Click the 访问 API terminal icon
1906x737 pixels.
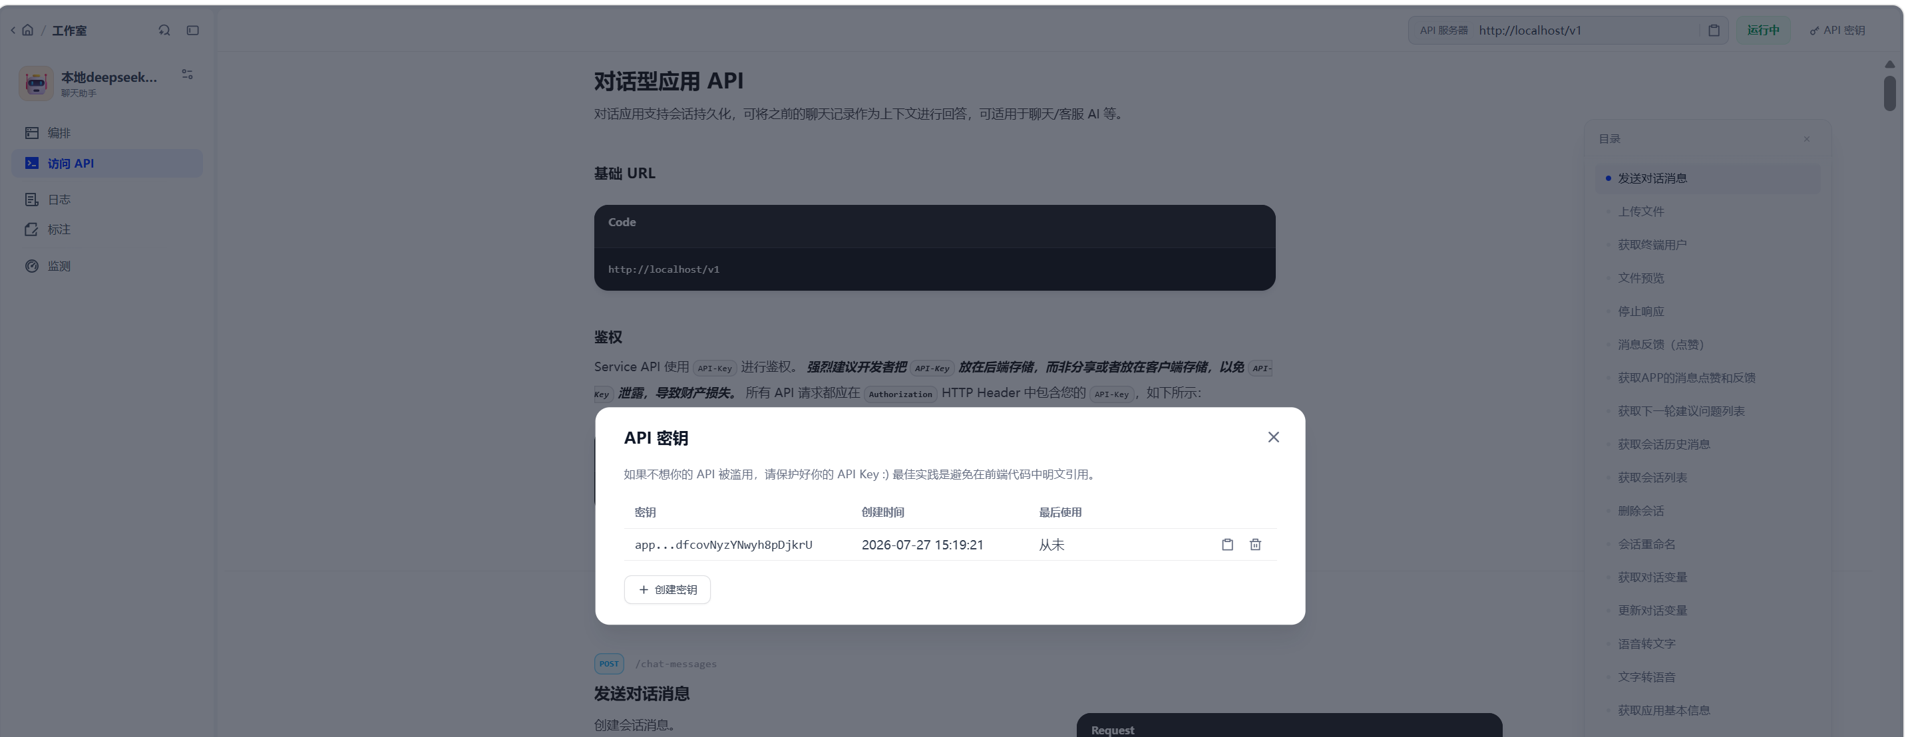click(32, 164)
